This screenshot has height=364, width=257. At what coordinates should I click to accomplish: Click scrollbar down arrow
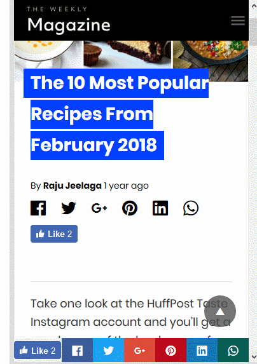click(254, 357)
